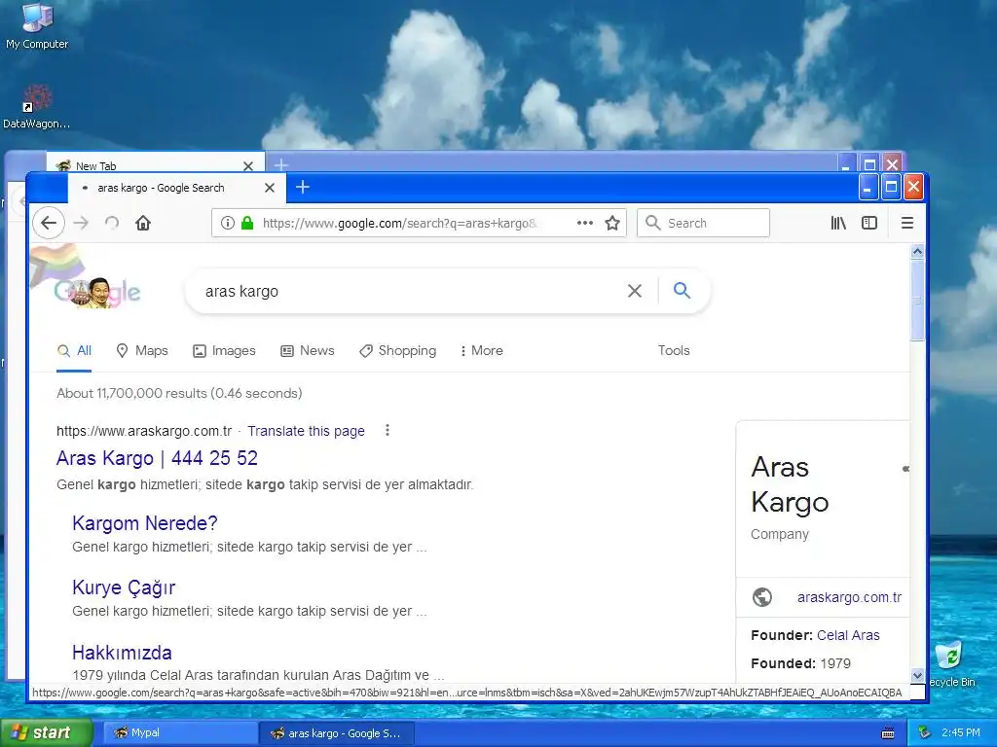This screenshot has height=747, width=997.
Task: Go back with the browser back arrow
Action: coord(49,223)
